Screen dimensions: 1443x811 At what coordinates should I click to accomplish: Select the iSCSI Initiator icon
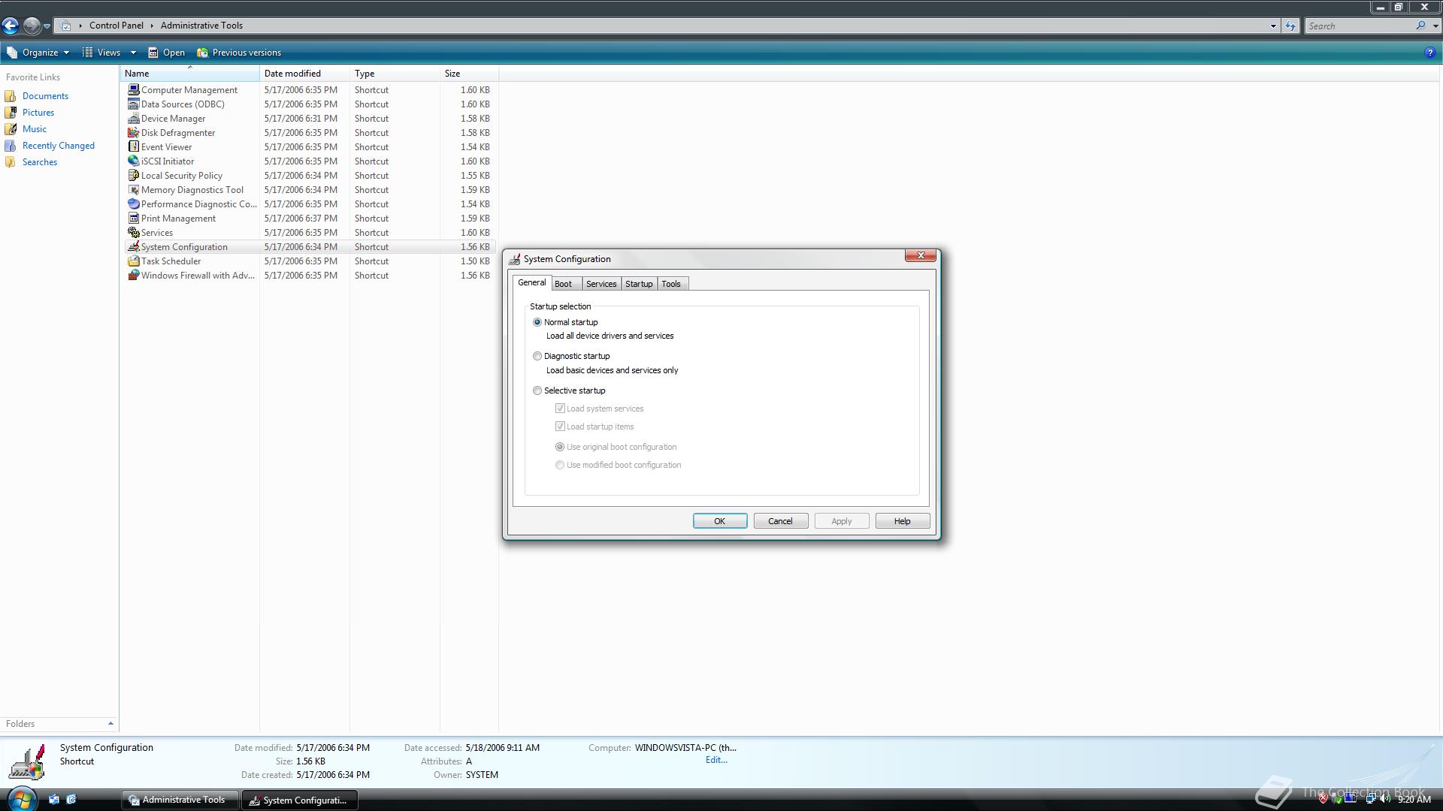(x=134, y=161)
